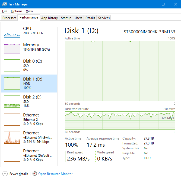This screenshot has height=179, width=181.
Task: Click the Disk 1 active time graph
Action: pos(120,71)
